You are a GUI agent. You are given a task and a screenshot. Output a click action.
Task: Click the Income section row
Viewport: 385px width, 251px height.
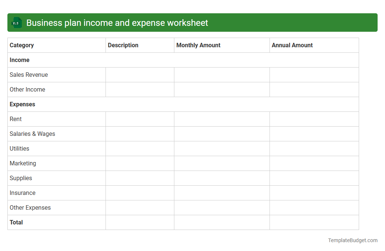20,60
